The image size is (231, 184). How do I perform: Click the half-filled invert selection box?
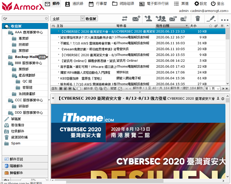75,89
